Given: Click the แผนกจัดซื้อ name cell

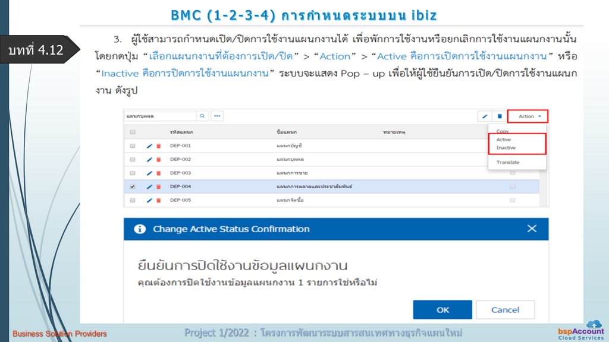Looking at the screenshot, I should (x=290, y=200).
